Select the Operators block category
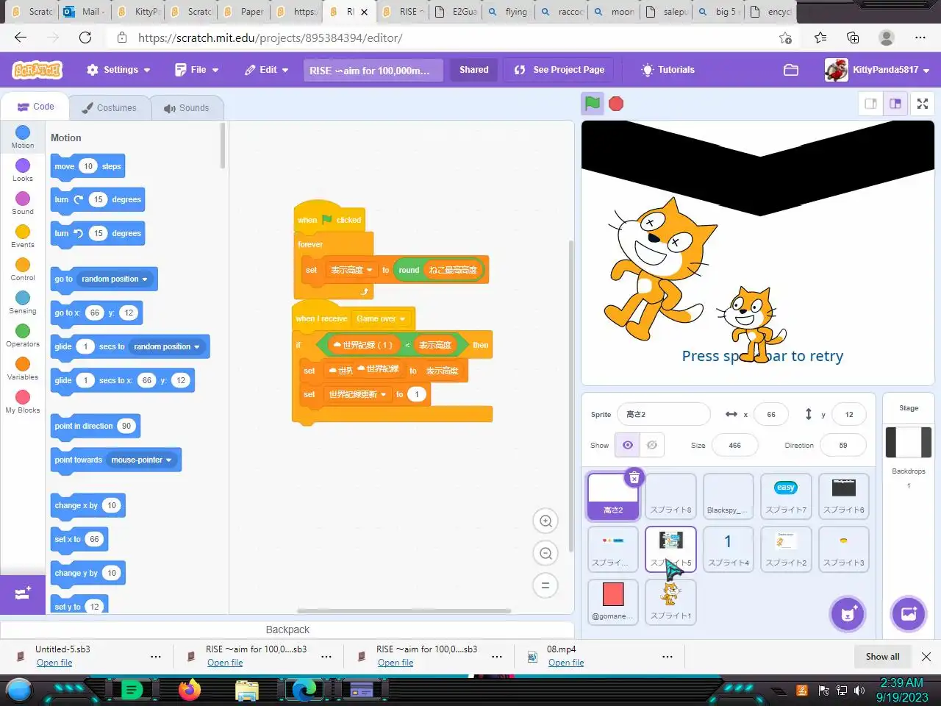 (23, 335)
